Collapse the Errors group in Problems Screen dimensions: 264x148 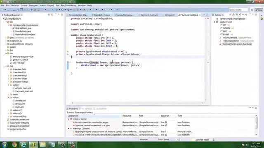pos(68,119)
